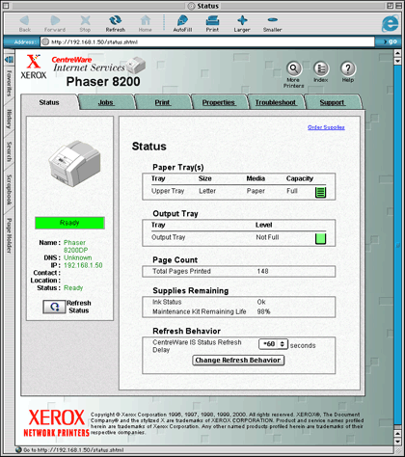Click Change Refresh Behavior button
Image resolution: width=405 pixels, height=457 pixels.
click(x=238, y=360)
